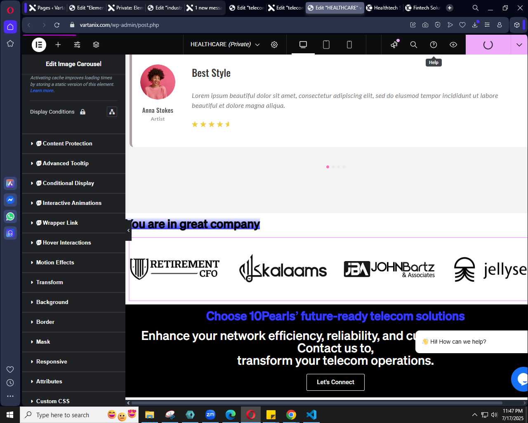Viewport: 528px width, 423px height.
Task: Open Opera bookmarks heart icon in address bar
Action: pos(462,25)
